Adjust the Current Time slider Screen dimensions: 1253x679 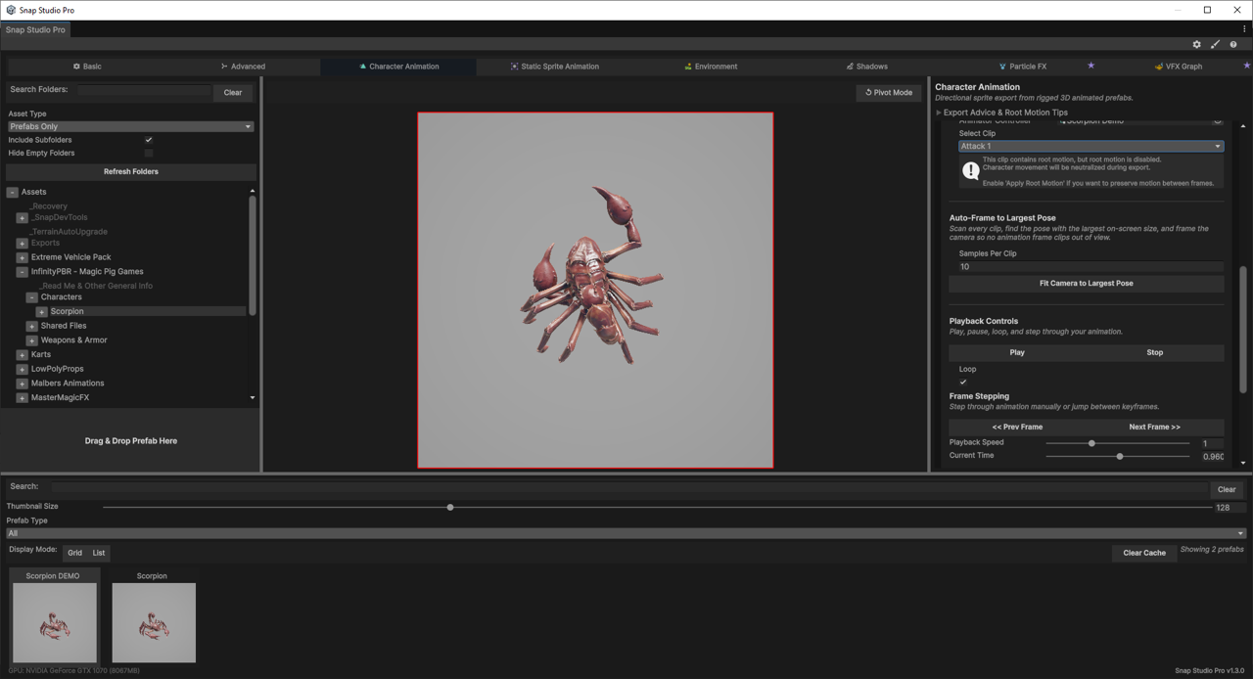point(1122,456)
